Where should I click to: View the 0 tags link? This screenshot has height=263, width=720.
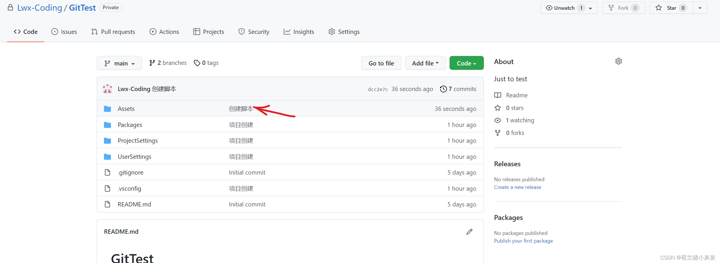coord(206,63)
